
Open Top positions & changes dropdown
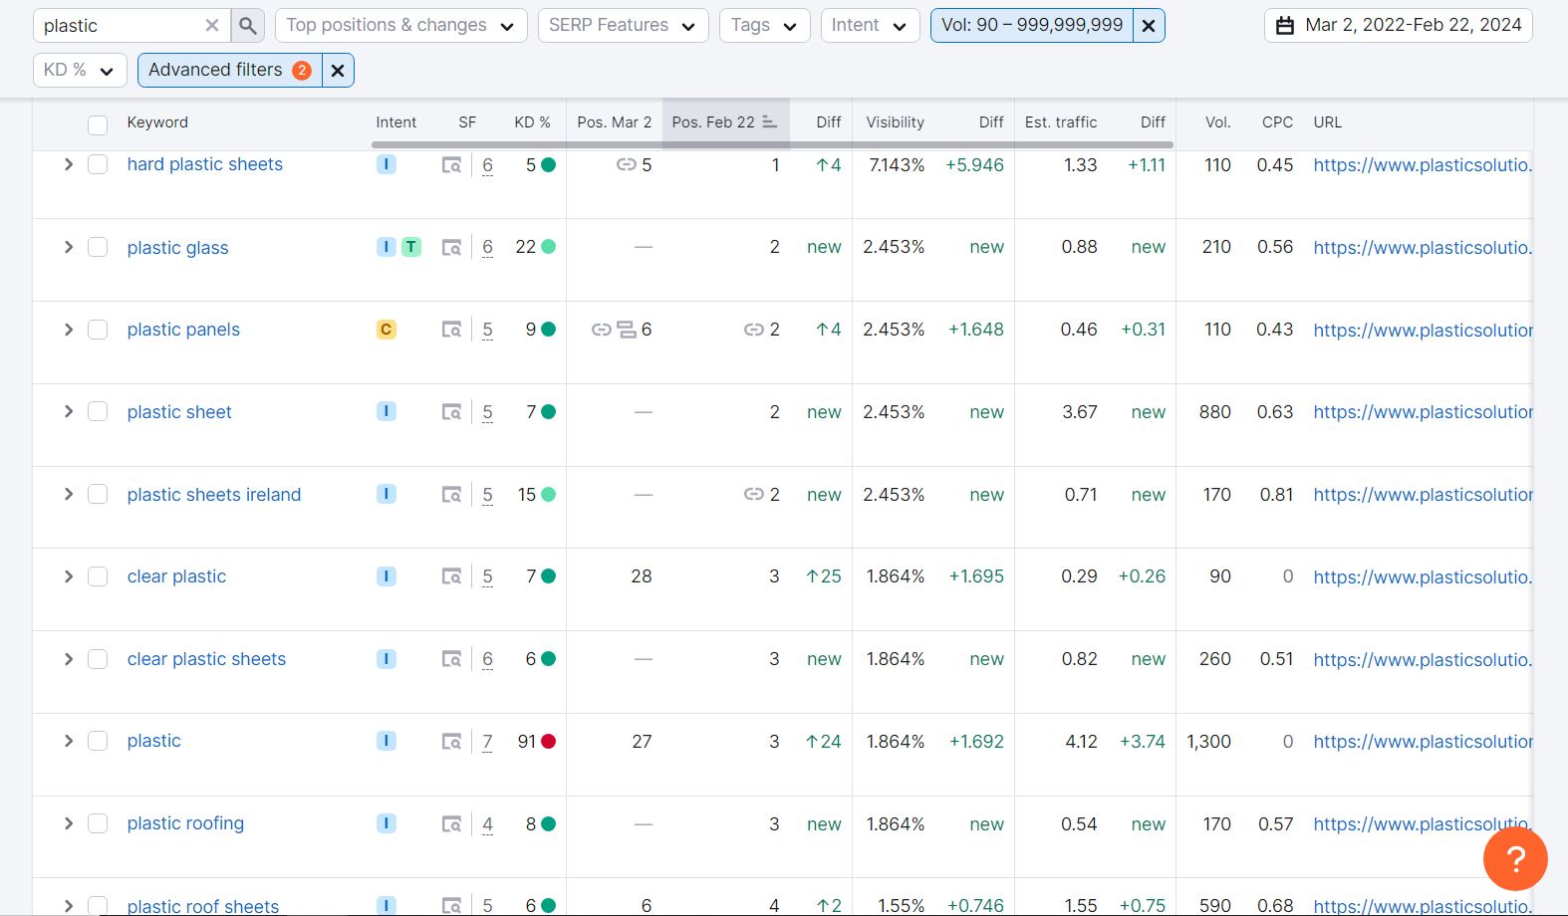point(399,26)
